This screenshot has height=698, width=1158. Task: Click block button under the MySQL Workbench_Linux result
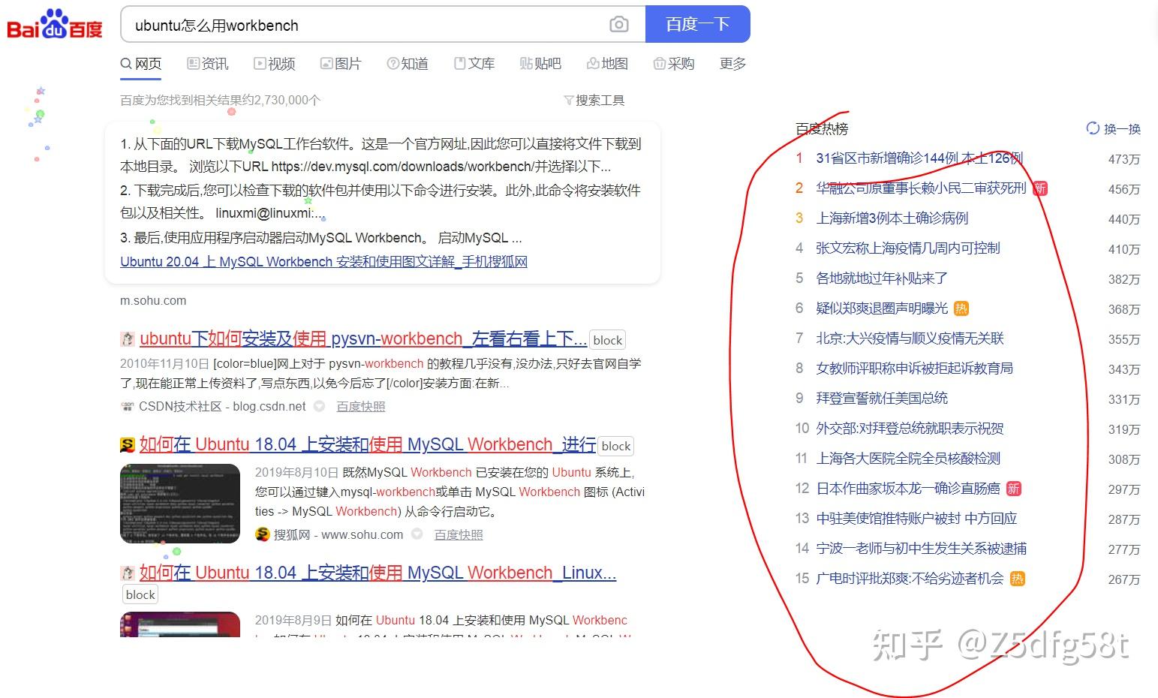click(140, 594)
